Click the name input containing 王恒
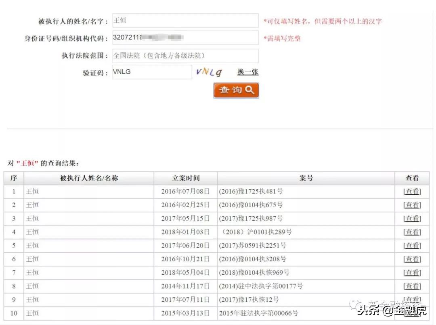The height and width of the screenshot is (325, 436). coord(185,20)
